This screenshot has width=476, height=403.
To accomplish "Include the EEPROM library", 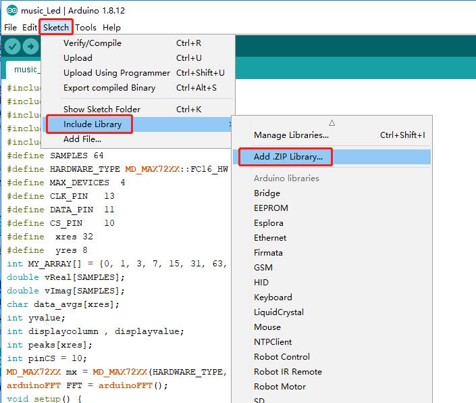I will pyautogui.click(x=271, y=208).
